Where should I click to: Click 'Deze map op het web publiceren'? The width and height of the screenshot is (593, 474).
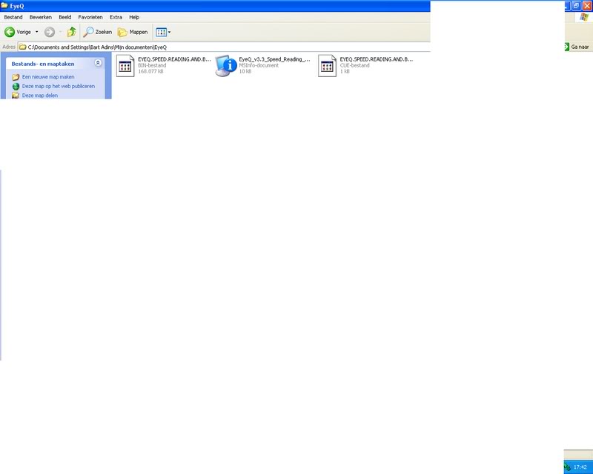[58, 86]
